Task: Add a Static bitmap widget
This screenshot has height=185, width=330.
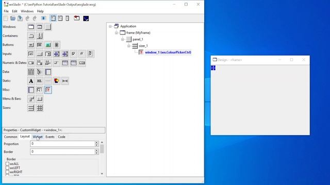Action: pyautogui.click(x=56, y=81)
